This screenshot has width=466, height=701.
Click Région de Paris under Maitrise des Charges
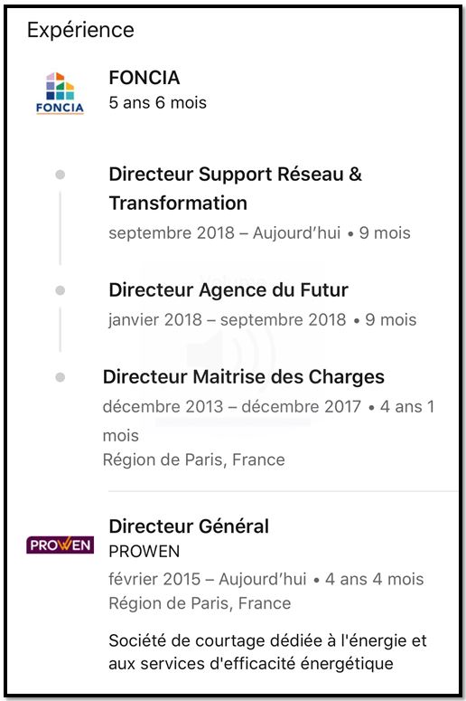pyautogui.click(x=194, y=459)
